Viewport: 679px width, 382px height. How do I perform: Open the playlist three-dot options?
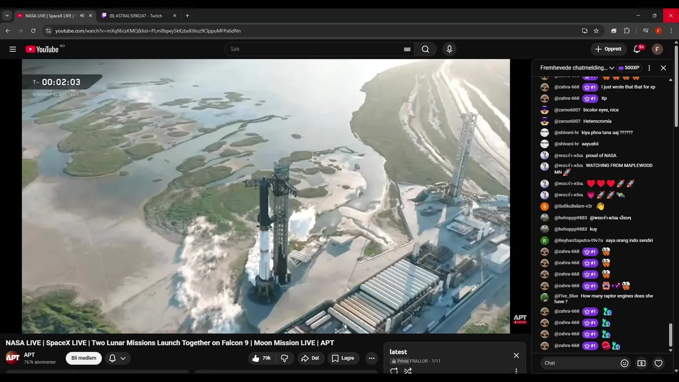(x=516, y=371)
